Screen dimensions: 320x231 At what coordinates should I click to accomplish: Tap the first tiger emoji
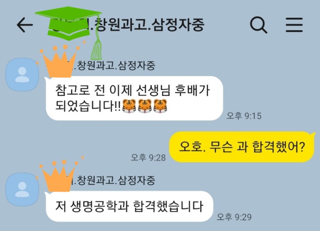tap(129, 106)
